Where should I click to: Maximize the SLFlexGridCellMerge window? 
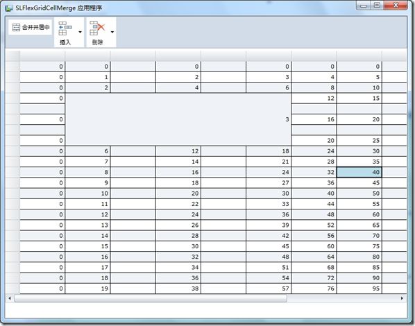[377, 6]
